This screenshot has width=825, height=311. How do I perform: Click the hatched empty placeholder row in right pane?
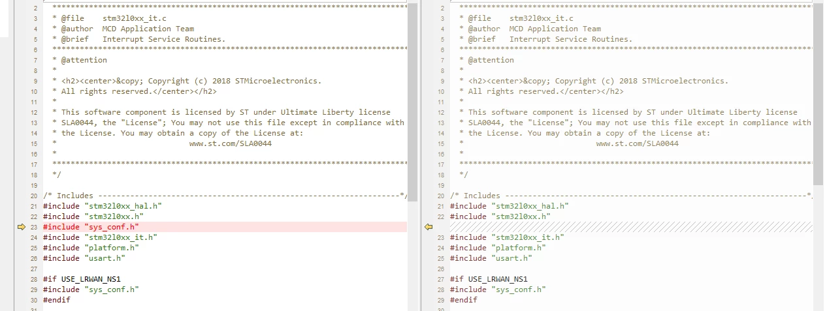point(632,227)
